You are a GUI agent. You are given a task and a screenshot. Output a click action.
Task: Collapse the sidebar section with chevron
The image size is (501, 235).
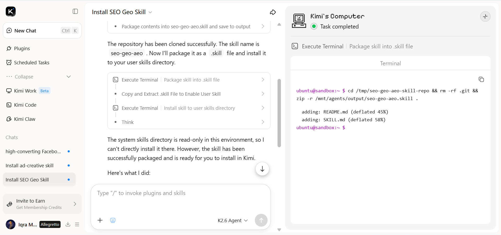coord(69,77)
